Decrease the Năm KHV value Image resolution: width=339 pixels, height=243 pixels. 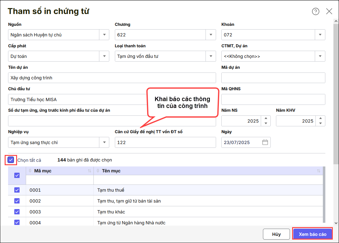point(320,123)
